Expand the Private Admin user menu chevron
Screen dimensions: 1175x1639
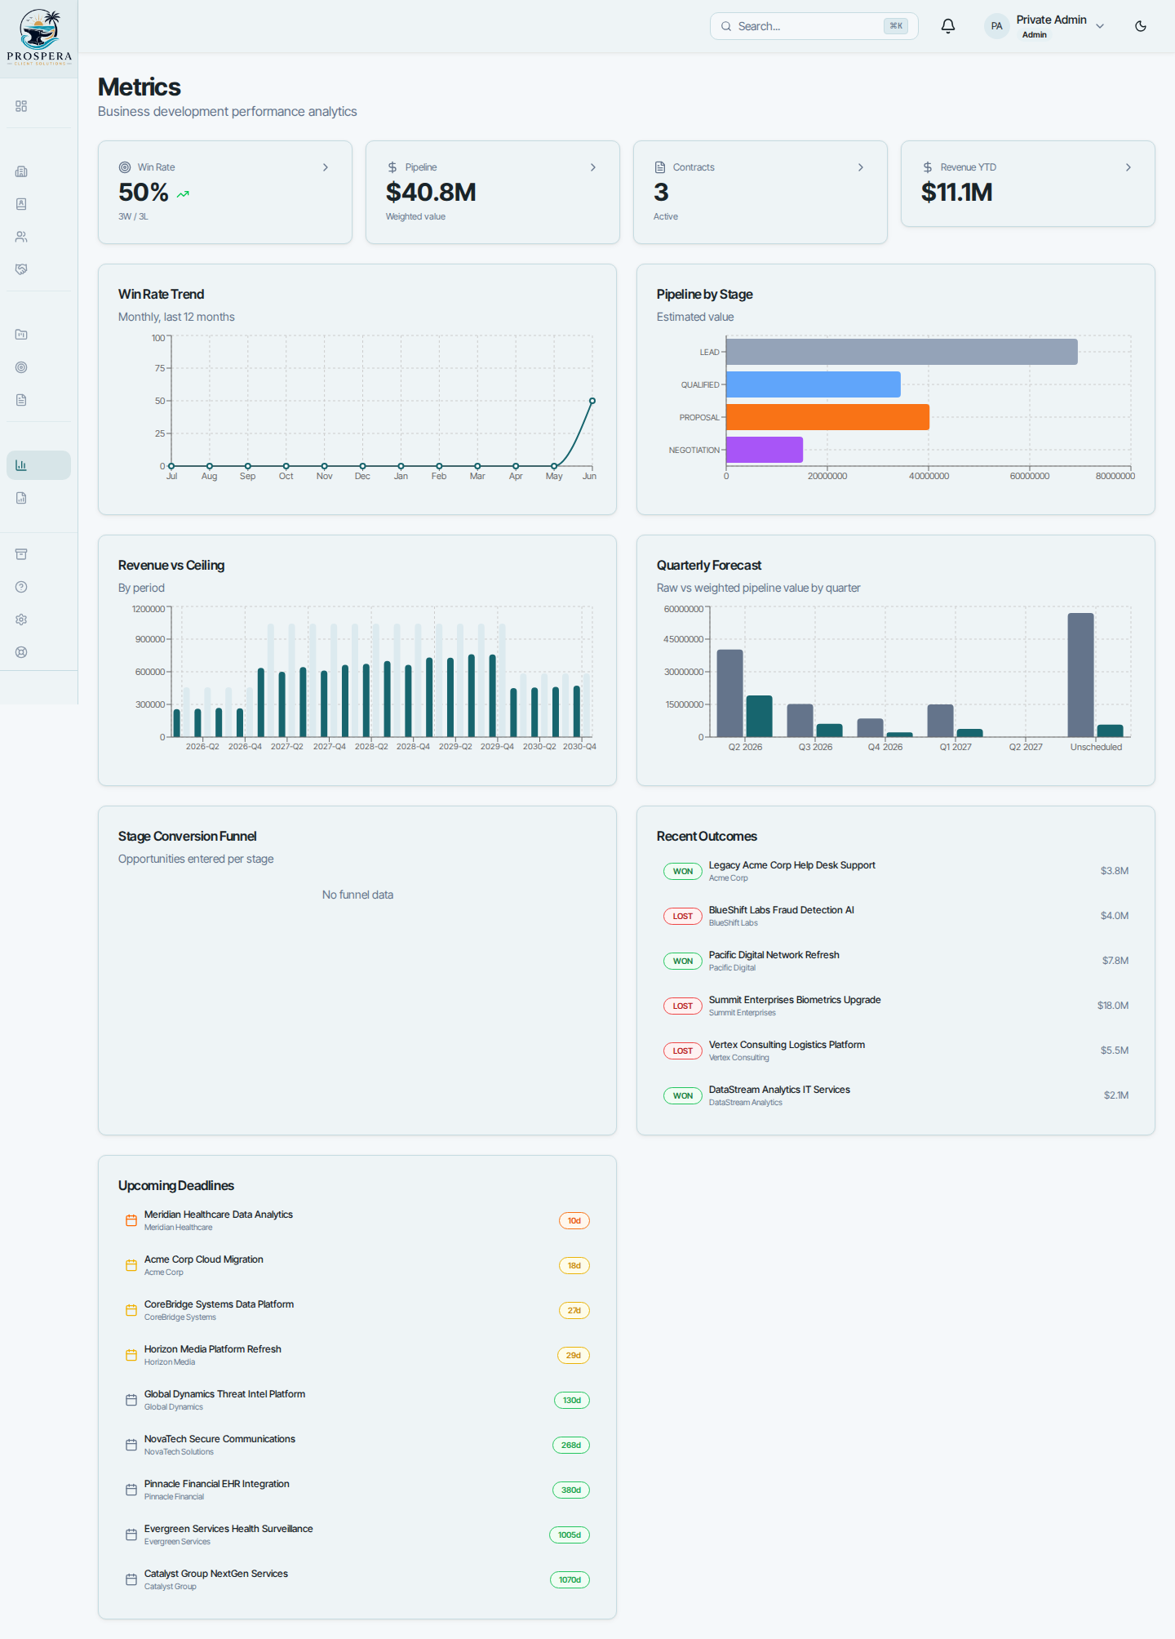point(1100,26)
